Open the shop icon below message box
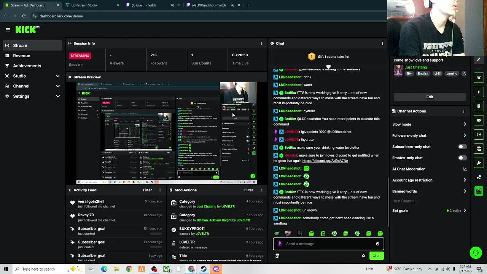This screenshot has height=274, width=487. click(x=277, y=256)
